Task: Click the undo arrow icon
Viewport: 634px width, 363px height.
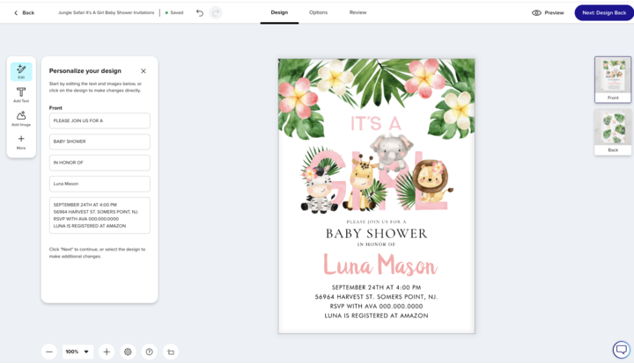Action: click(200, 12)
